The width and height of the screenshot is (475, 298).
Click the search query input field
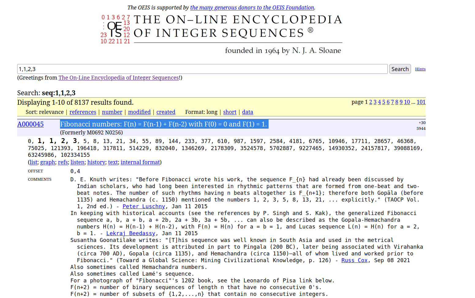(x=202, y=69)
